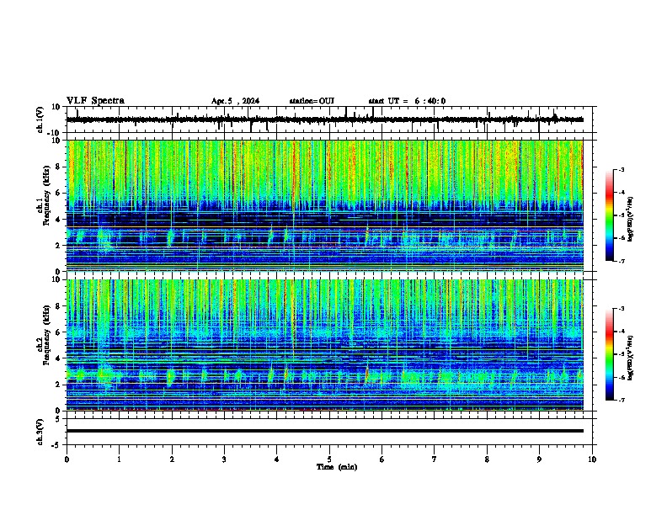Screen dimensions: 667x515
Task: Click time axis tick label "1"
Action: pos(119,459)
